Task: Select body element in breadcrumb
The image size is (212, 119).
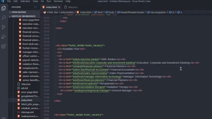Action: [x=111, y=12]
